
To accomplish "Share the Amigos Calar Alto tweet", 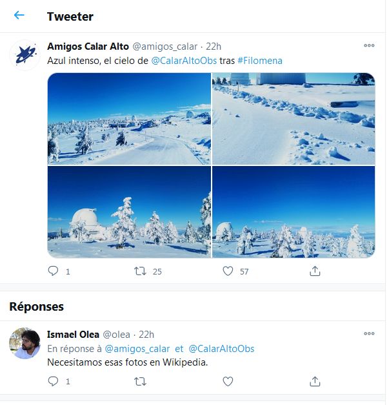I will tap(315, 271).
